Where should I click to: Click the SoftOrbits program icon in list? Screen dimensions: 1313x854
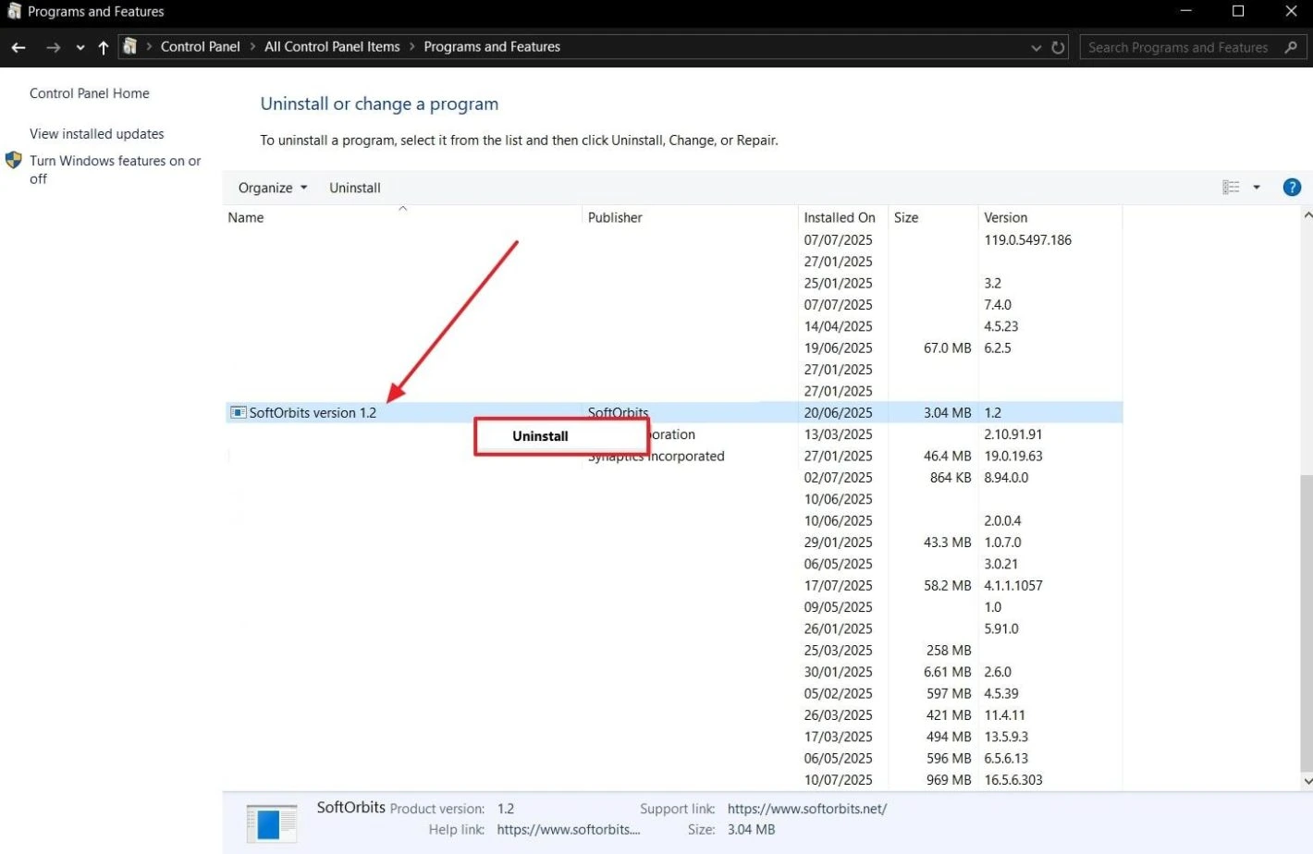238,413
